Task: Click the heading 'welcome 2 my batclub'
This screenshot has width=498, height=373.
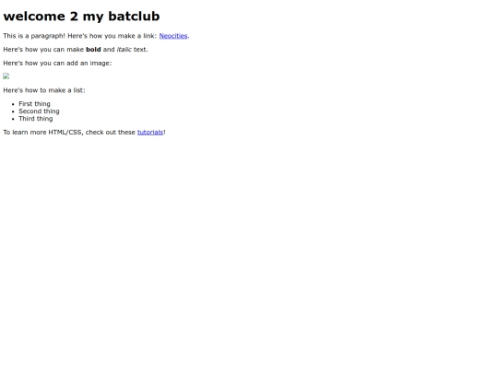Action: pos(81,17)
